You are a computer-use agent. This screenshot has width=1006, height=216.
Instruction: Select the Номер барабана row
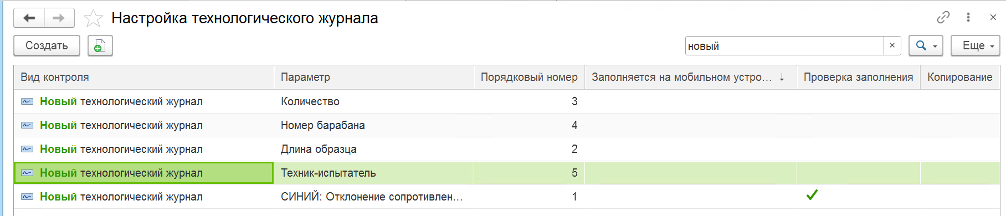pos(507,125)
